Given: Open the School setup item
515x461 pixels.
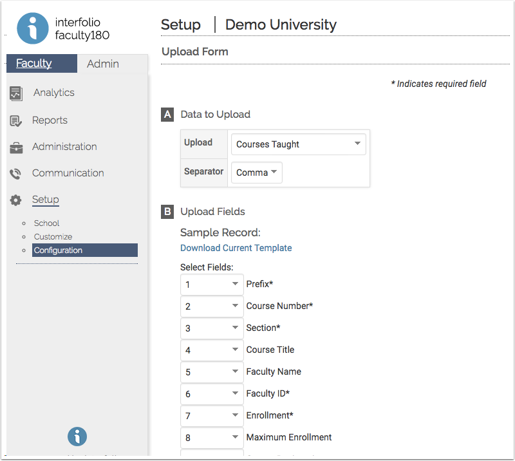Looking at the screenshot, I should 46,223.
